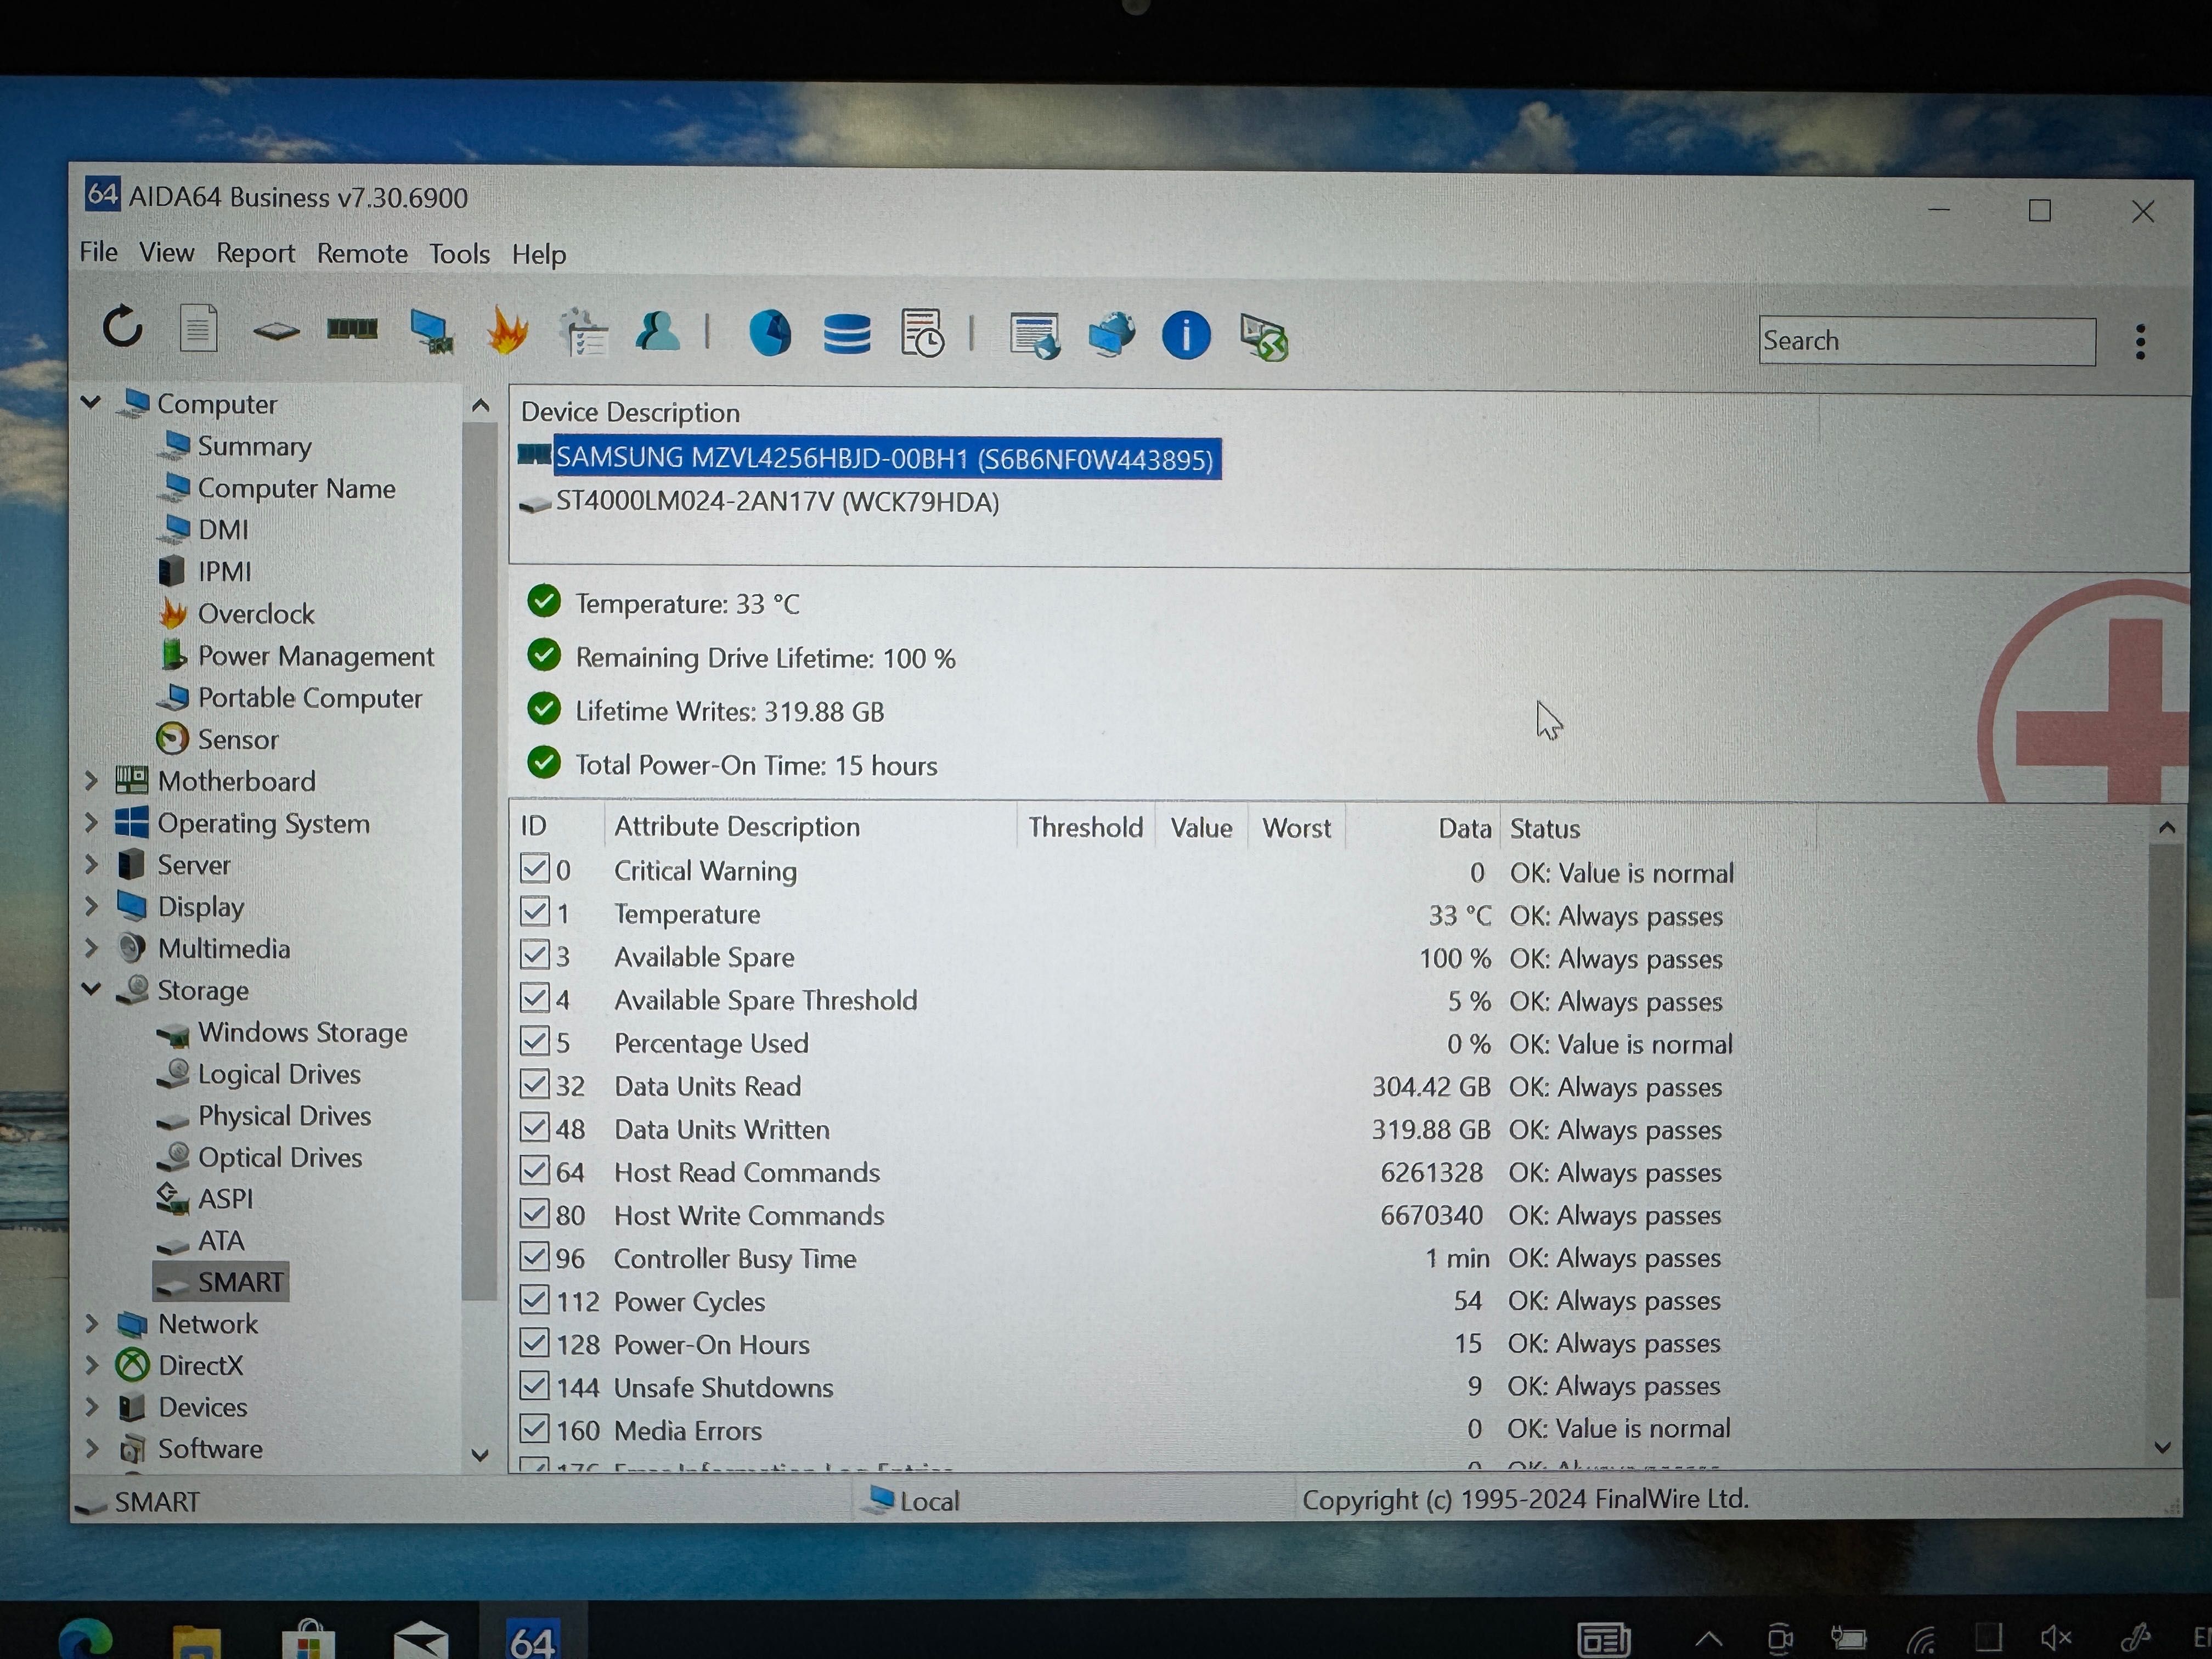The image size is (2212, 1659).
Task: Open the IPMI tree item
Action: point(205,571)
